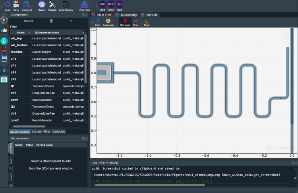Click the fx variables icon in sidebar
Screen dimensions: 298x193
(4, 41)
